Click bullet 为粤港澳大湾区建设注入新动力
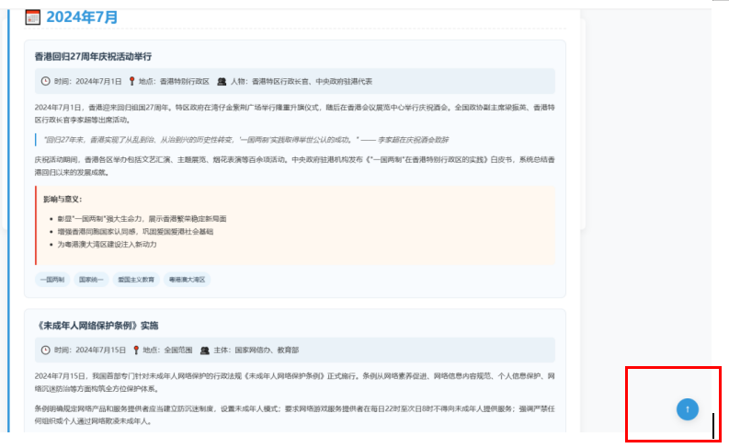This screenshot has height=448, width=729. [107, 244]
